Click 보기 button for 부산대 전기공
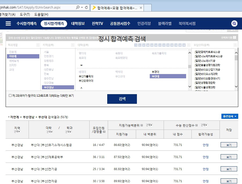The width and height of the screenshot is (242, 184). (229, 169)
